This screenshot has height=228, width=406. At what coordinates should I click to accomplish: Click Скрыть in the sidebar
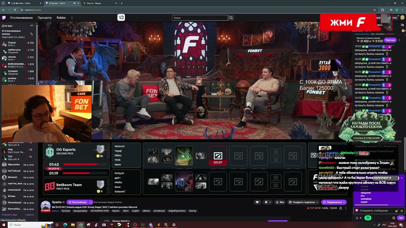click(29, 215)
